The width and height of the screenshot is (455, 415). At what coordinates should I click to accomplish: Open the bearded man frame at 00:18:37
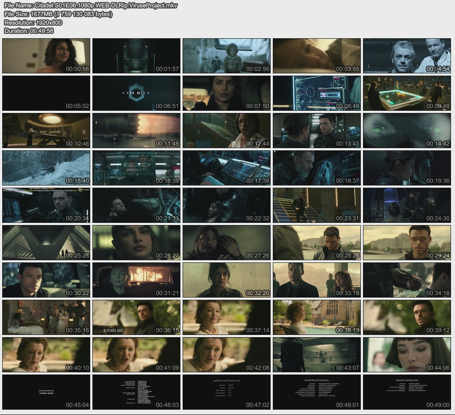(x=317, y=168)
